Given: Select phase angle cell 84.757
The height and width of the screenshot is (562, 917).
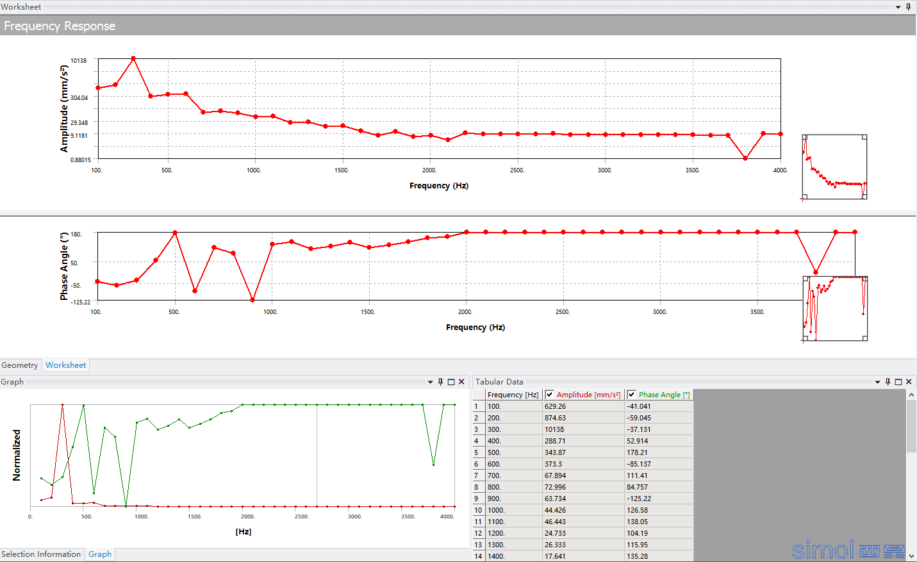Looking at the screenshot, I should click(x=659, y=487).
